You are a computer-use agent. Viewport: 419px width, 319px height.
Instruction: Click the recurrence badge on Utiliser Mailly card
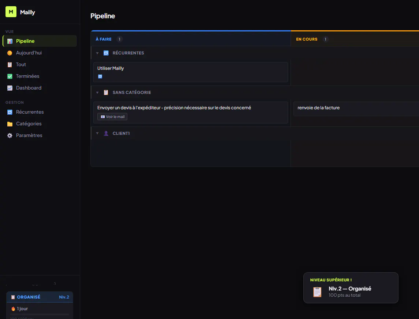pos(100,76)
